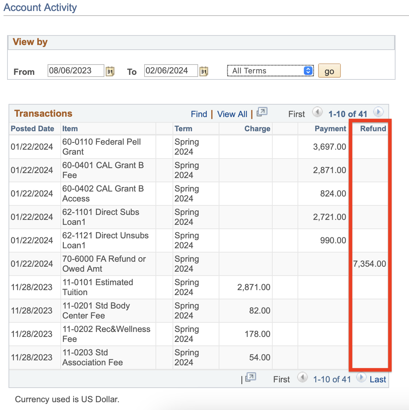Open the grid download icon next to View All
Viewport: 409px width, 410px height.
(262, 112)
